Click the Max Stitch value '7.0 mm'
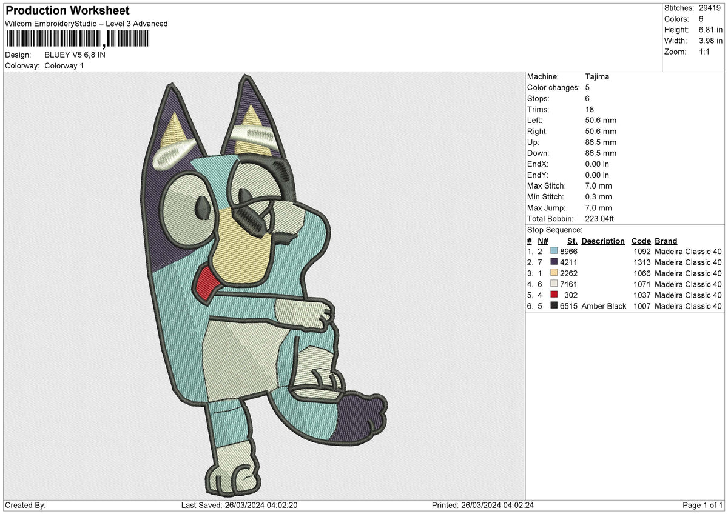728x514 pixels. pyautogui.click(x=599, y=186)
